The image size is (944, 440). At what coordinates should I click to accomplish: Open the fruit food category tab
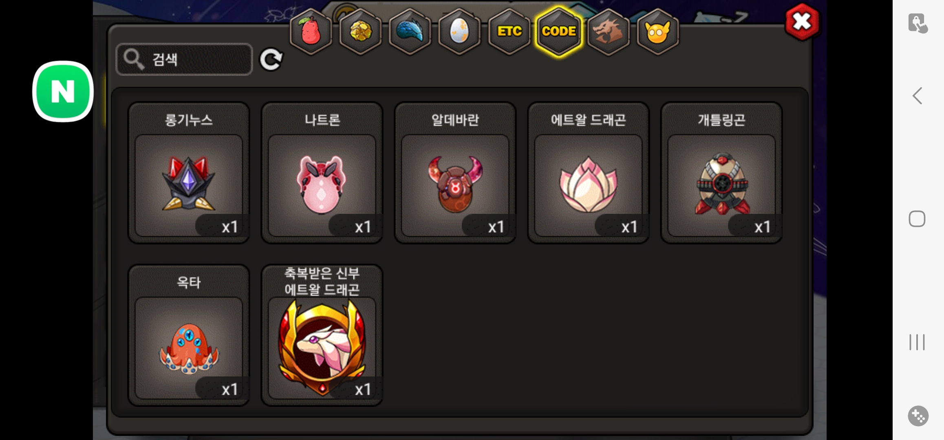click(311, 31)
